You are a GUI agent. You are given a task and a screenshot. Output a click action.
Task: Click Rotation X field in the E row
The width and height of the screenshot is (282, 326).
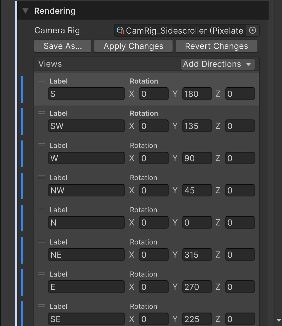coord(154,287)
